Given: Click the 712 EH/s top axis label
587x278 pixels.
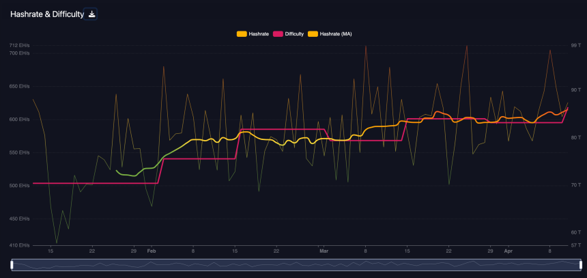Looking at the screenshot, I should 19,46.
